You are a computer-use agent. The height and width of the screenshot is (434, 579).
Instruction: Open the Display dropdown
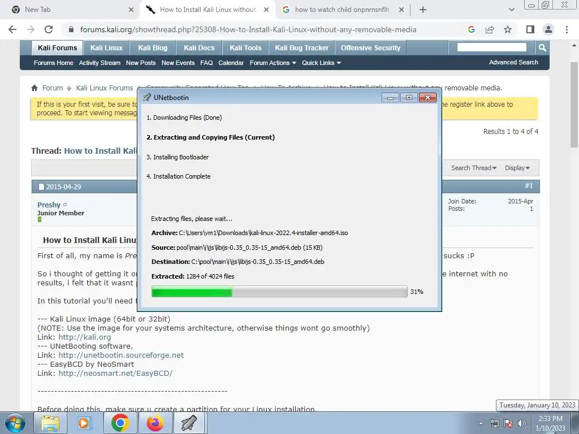(x=517, y=168)
